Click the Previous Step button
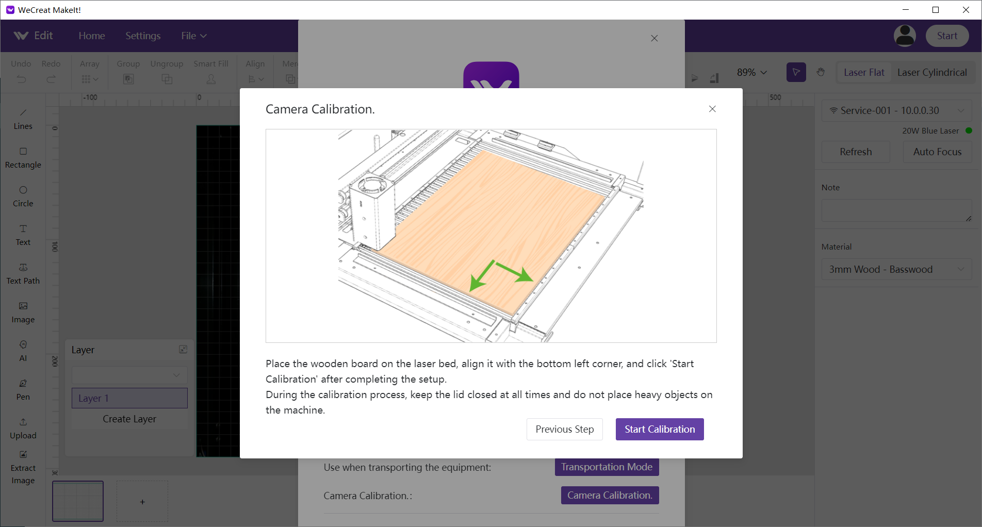982x527 pixels. point(564,429)
